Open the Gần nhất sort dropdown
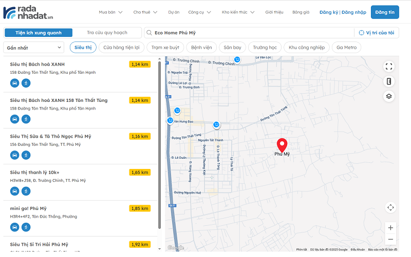The width and height of the screenshot is (411, 257). (x=34, y=48)
